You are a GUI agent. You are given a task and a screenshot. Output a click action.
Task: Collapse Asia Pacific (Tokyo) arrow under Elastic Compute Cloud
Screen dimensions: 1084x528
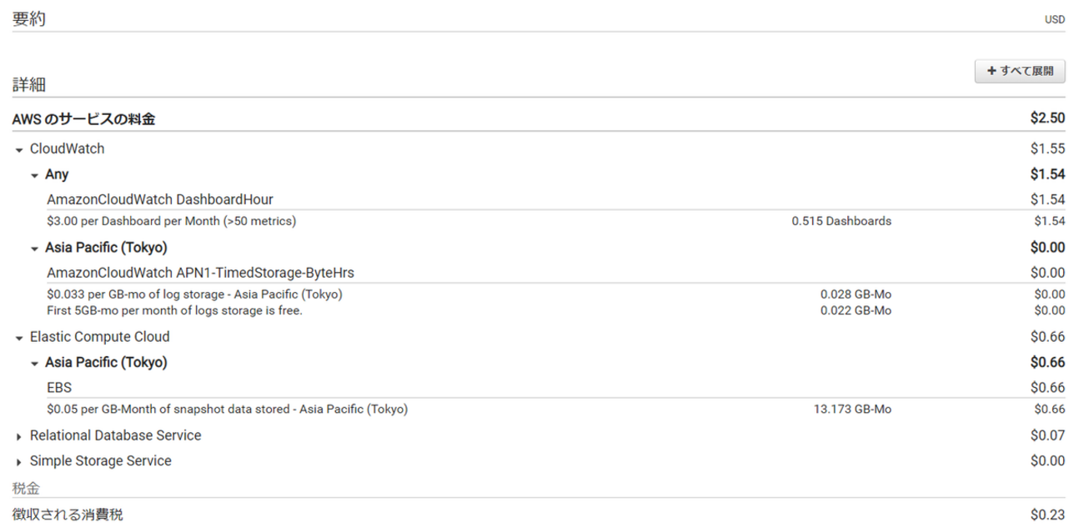[x=34, y=364]
